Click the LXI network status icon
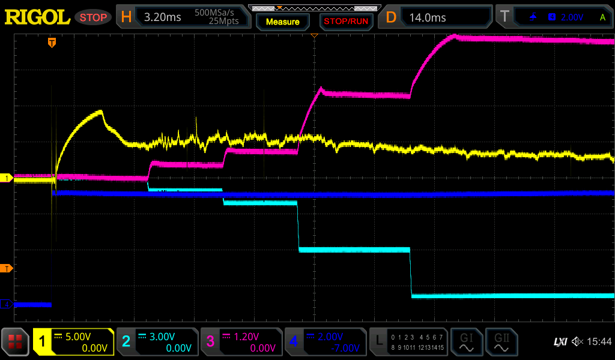This screenshot has width=615, height=360. tap(560, 342)
